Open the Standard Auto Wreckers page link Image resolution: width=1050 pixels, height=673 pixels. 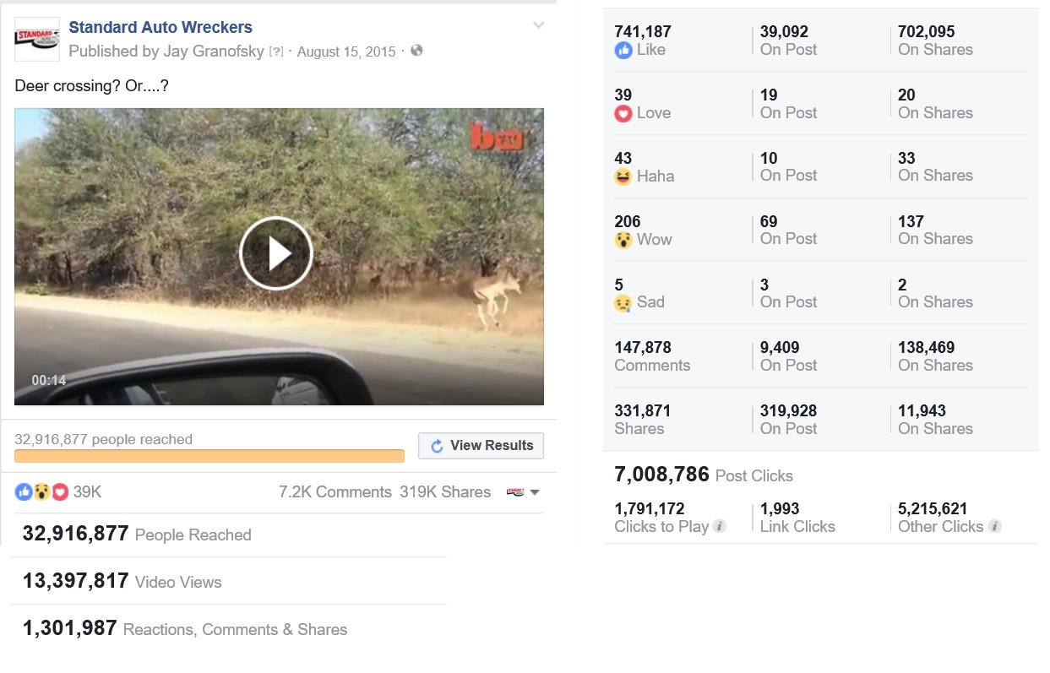162,26
